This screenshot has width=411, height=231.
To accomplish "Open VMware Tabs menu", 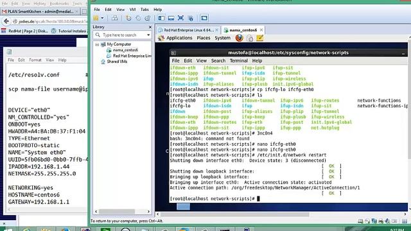I will tap(144, 10).
